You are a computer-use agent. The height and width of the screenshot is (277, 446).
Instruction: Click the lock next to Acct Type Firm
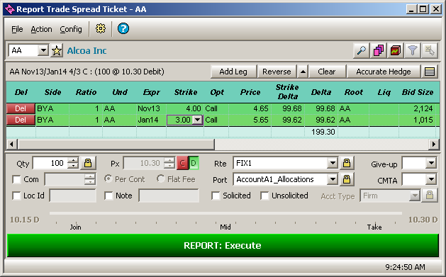pos(430,196)
